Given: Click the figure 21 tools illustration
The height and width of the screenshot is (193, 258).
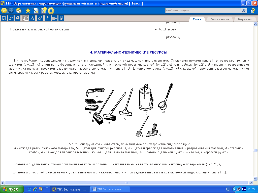Looking at the screenshot, I should coord(129,110).
